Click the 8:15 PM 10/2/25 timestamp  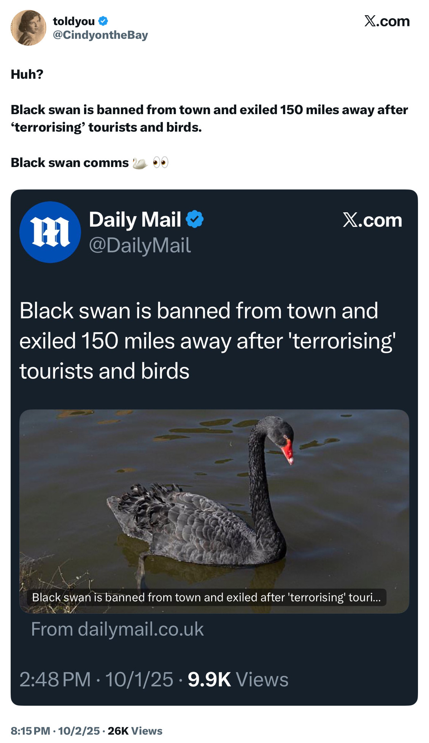pos(55,731)
